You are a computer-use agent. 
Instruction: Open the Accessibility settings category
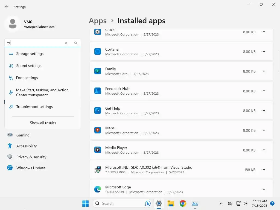(x=43, y=146)
